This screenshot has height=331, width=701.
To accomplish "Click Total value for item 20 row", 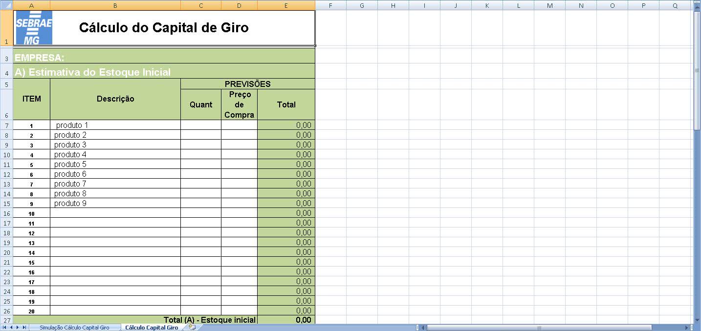I will pos(286,310).
